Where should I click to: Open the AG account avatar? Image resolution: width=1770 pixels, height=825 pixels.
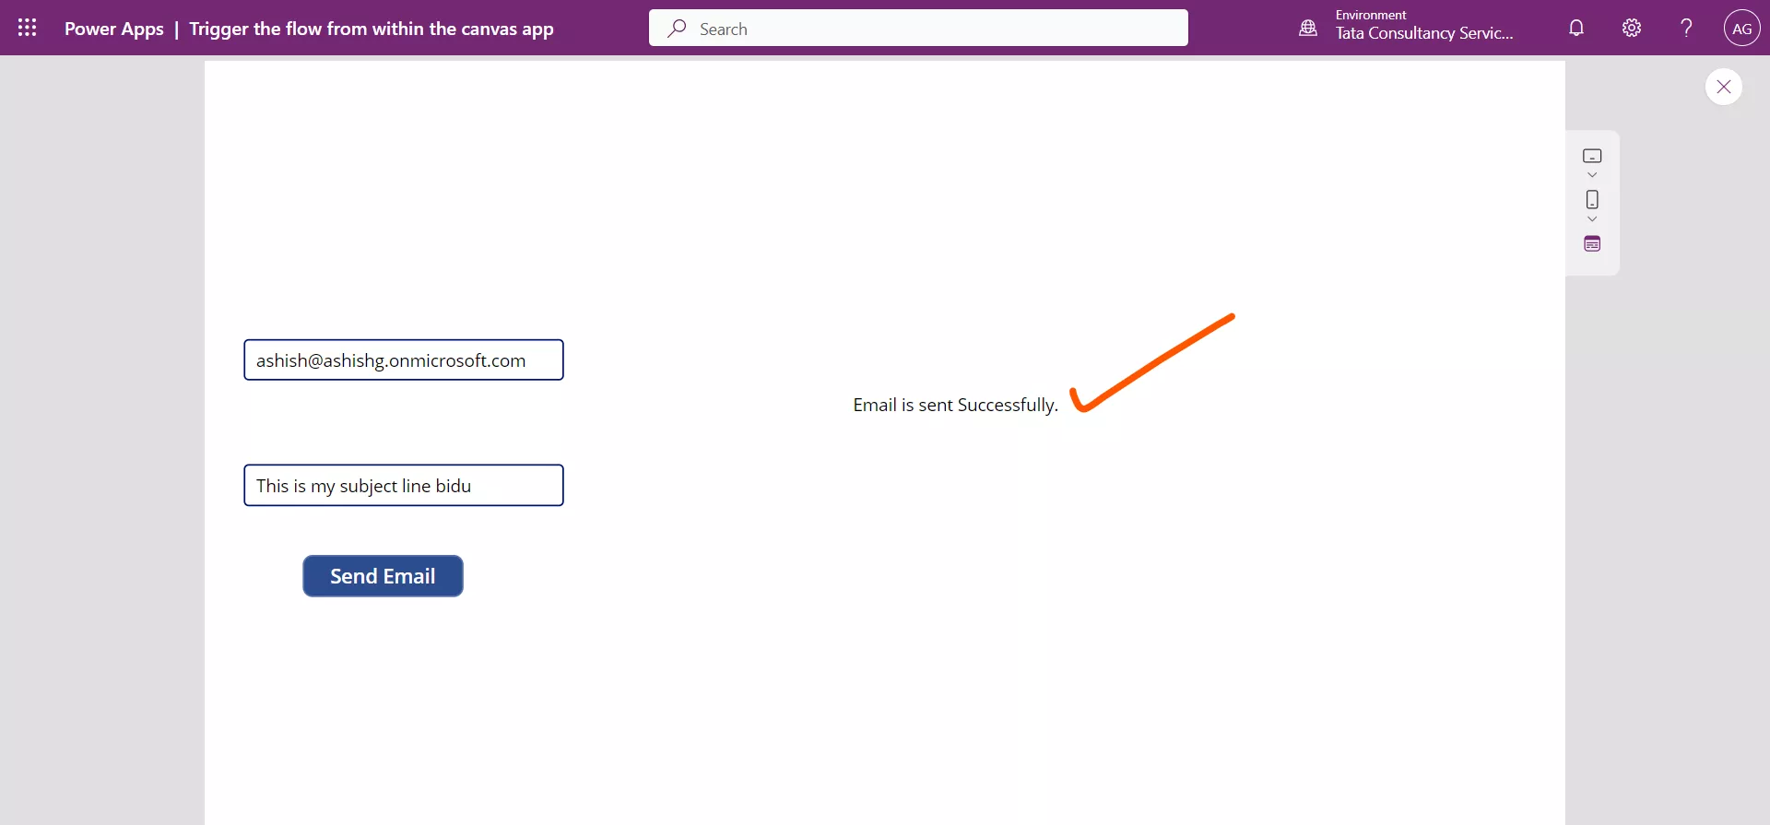(1742, 28)
